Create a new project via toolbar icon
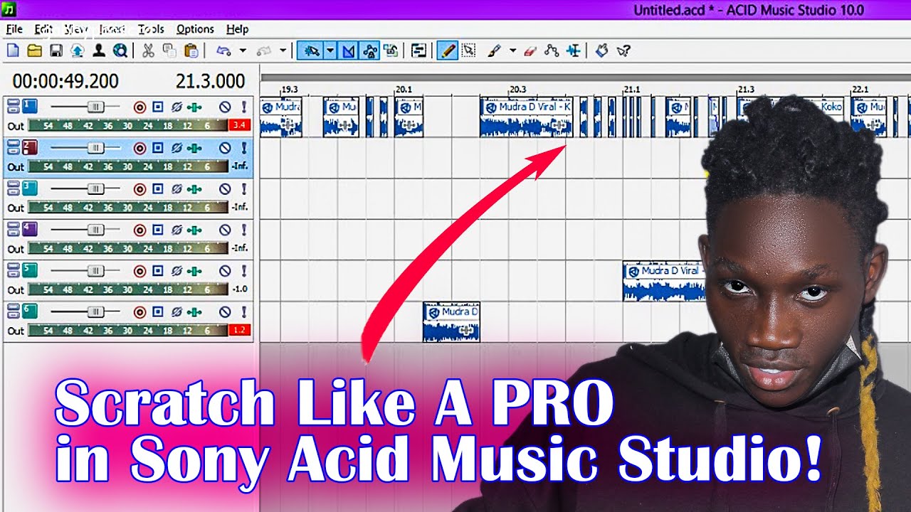The image size is (911, 512). pos(13,50)
